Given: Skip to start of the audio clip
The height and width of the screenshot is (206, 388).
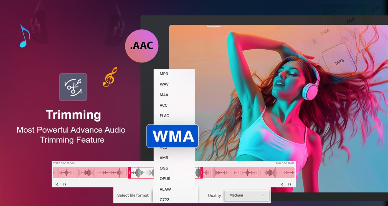Looking at the screenshot, I should 57,184.
